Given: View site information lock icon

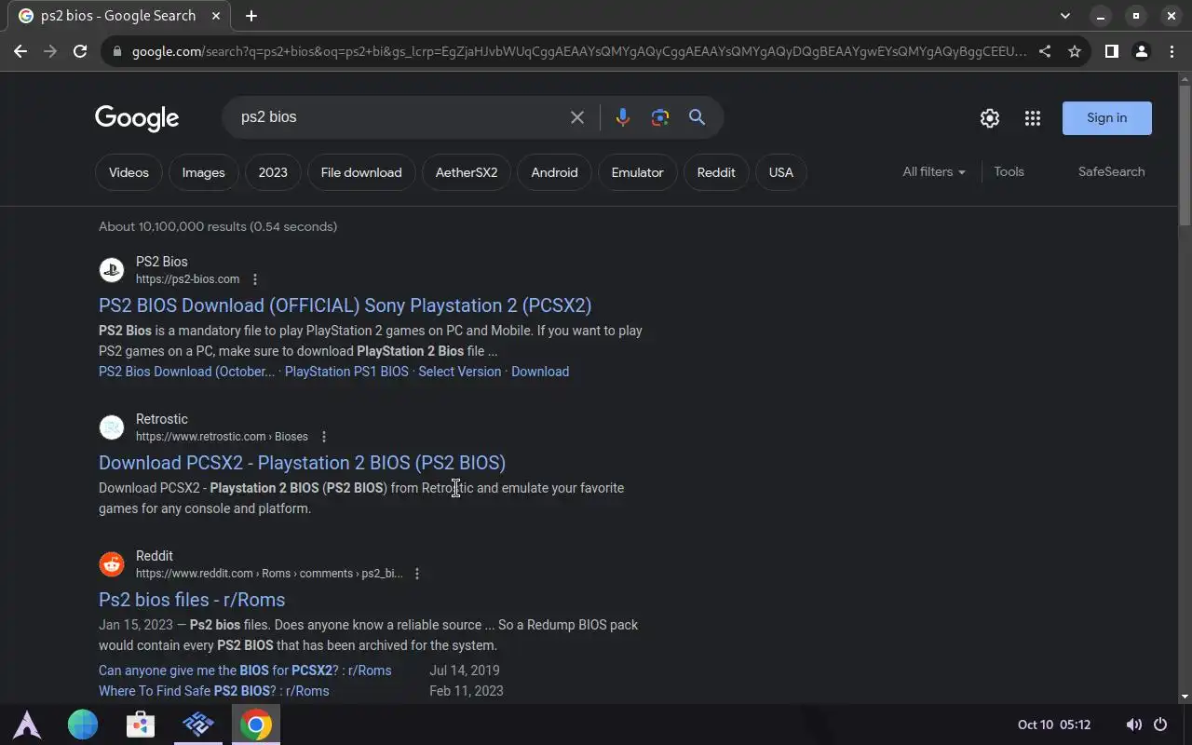Looking at the screenshot, I should (116, 51).
